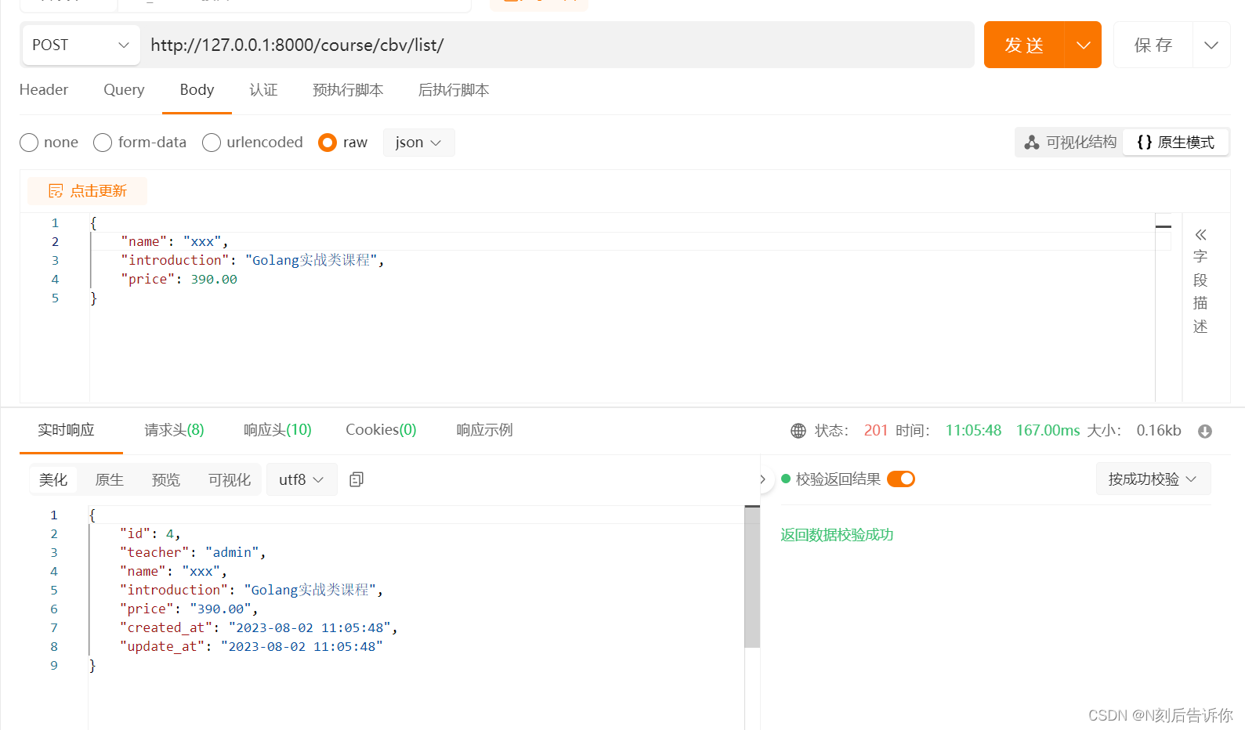Click the response body vertical scrollbar
This screenshot has width=1245, height=730.
tap(752, 578)
